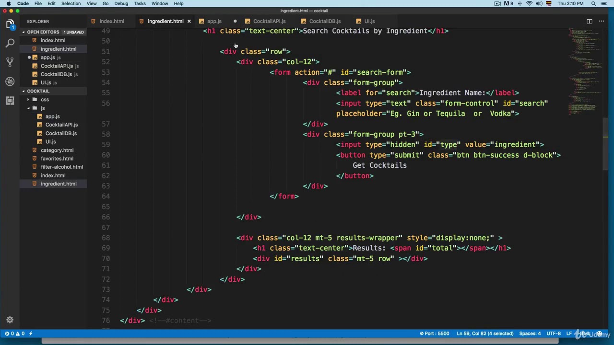Screen dimensions: 614x345
Task: Open the Manage gear icon
Action: 10,320
